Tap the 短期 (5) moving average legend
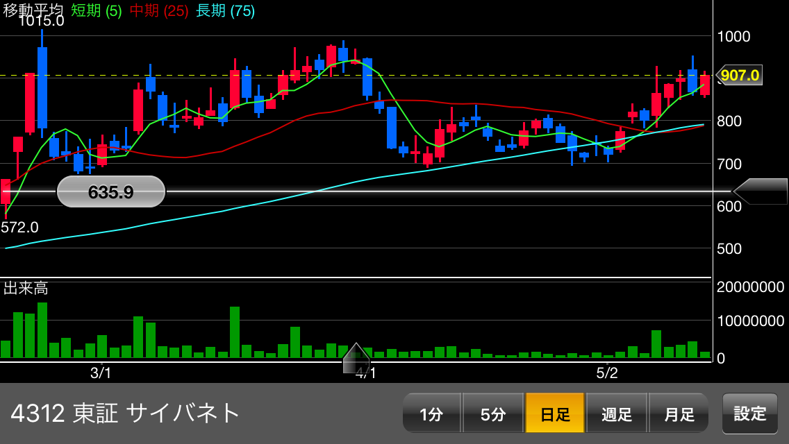Image resolution: width=789 pixels, height=444 pixels. (x=96, y=10)
